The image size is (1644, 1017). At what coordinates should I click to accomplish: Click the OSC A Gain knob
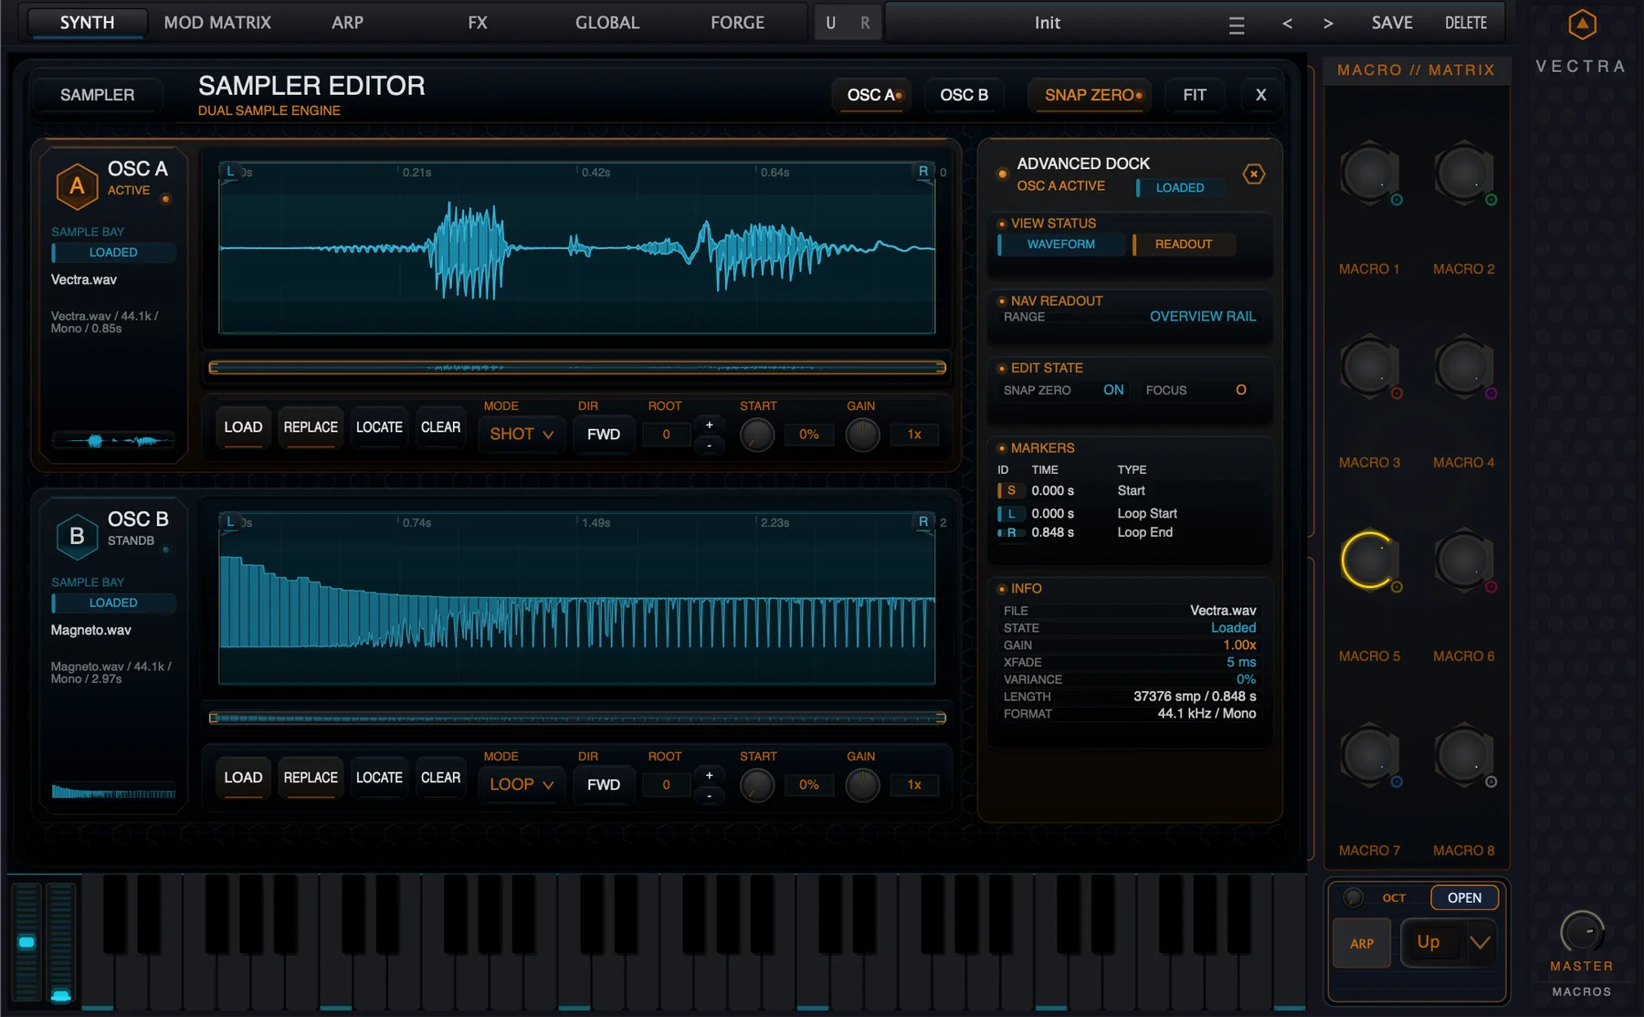(x=862, y=435)
